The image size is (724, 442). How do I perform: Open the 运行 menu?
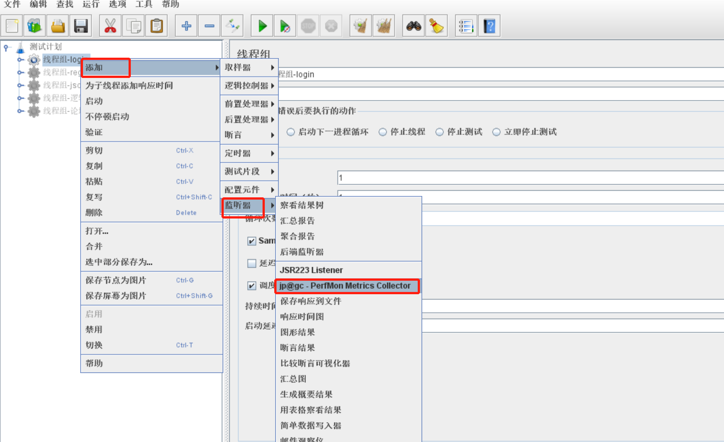click(91, 5)
